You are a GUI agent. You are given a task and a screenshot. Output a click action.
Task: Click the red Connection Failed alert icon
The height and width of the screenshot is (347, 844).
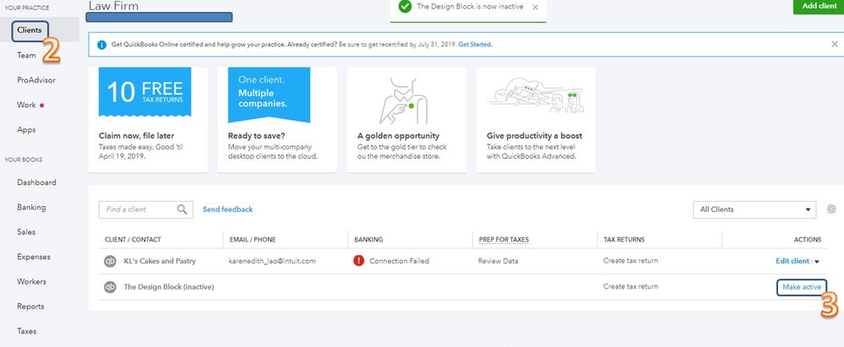pyautogui.click(x=359, y=262)
